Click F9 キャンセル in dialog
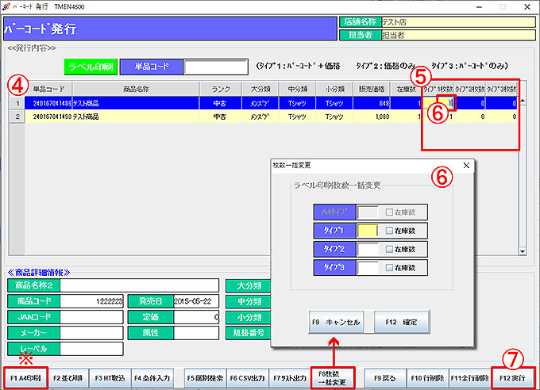The image size is (540, 390). coord(336,323)
